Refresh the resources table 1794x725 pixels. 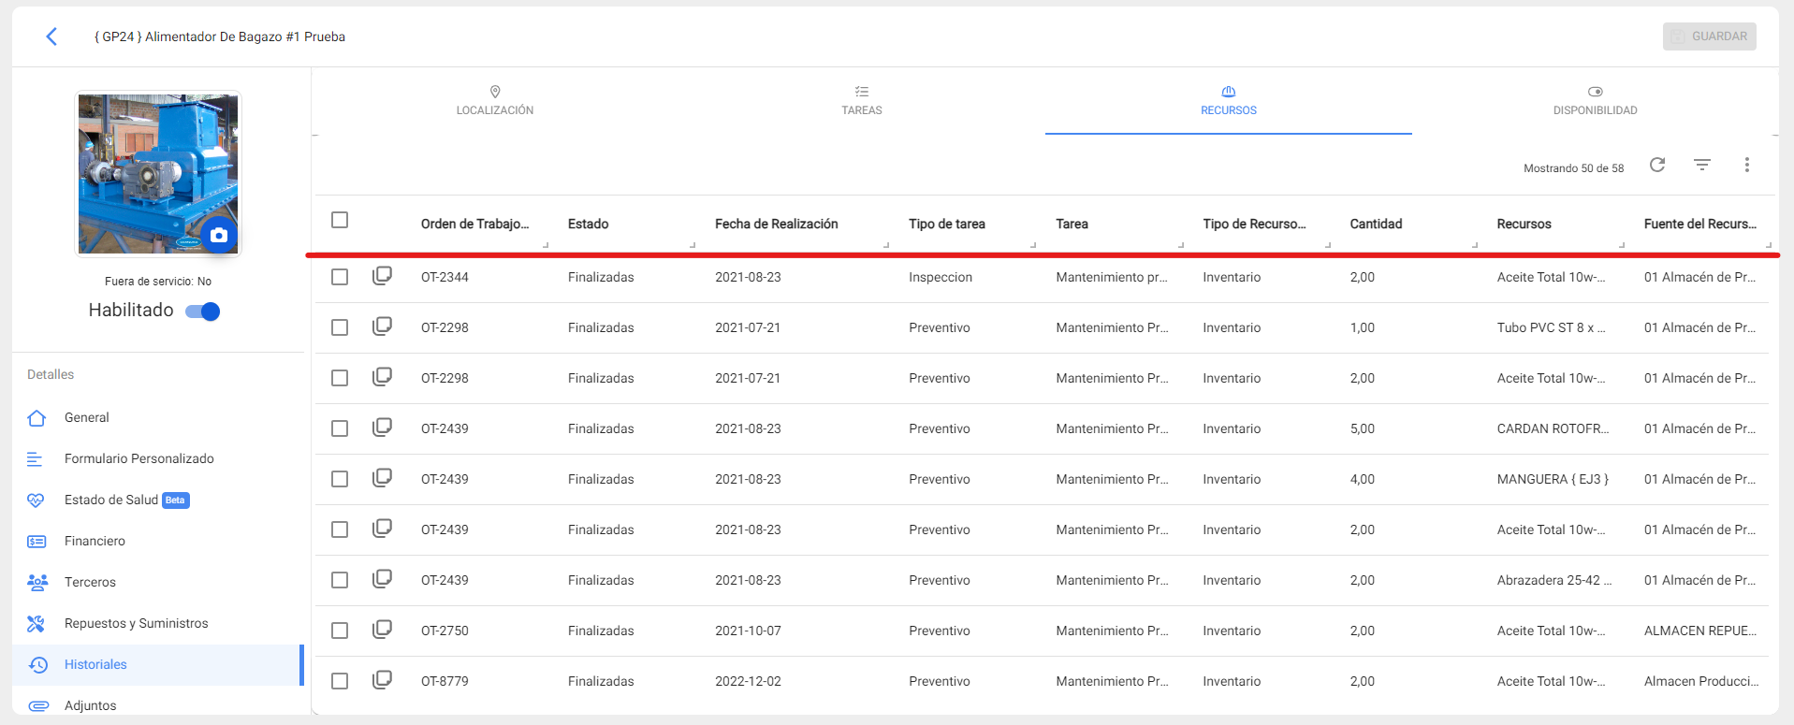point(1656,166)
